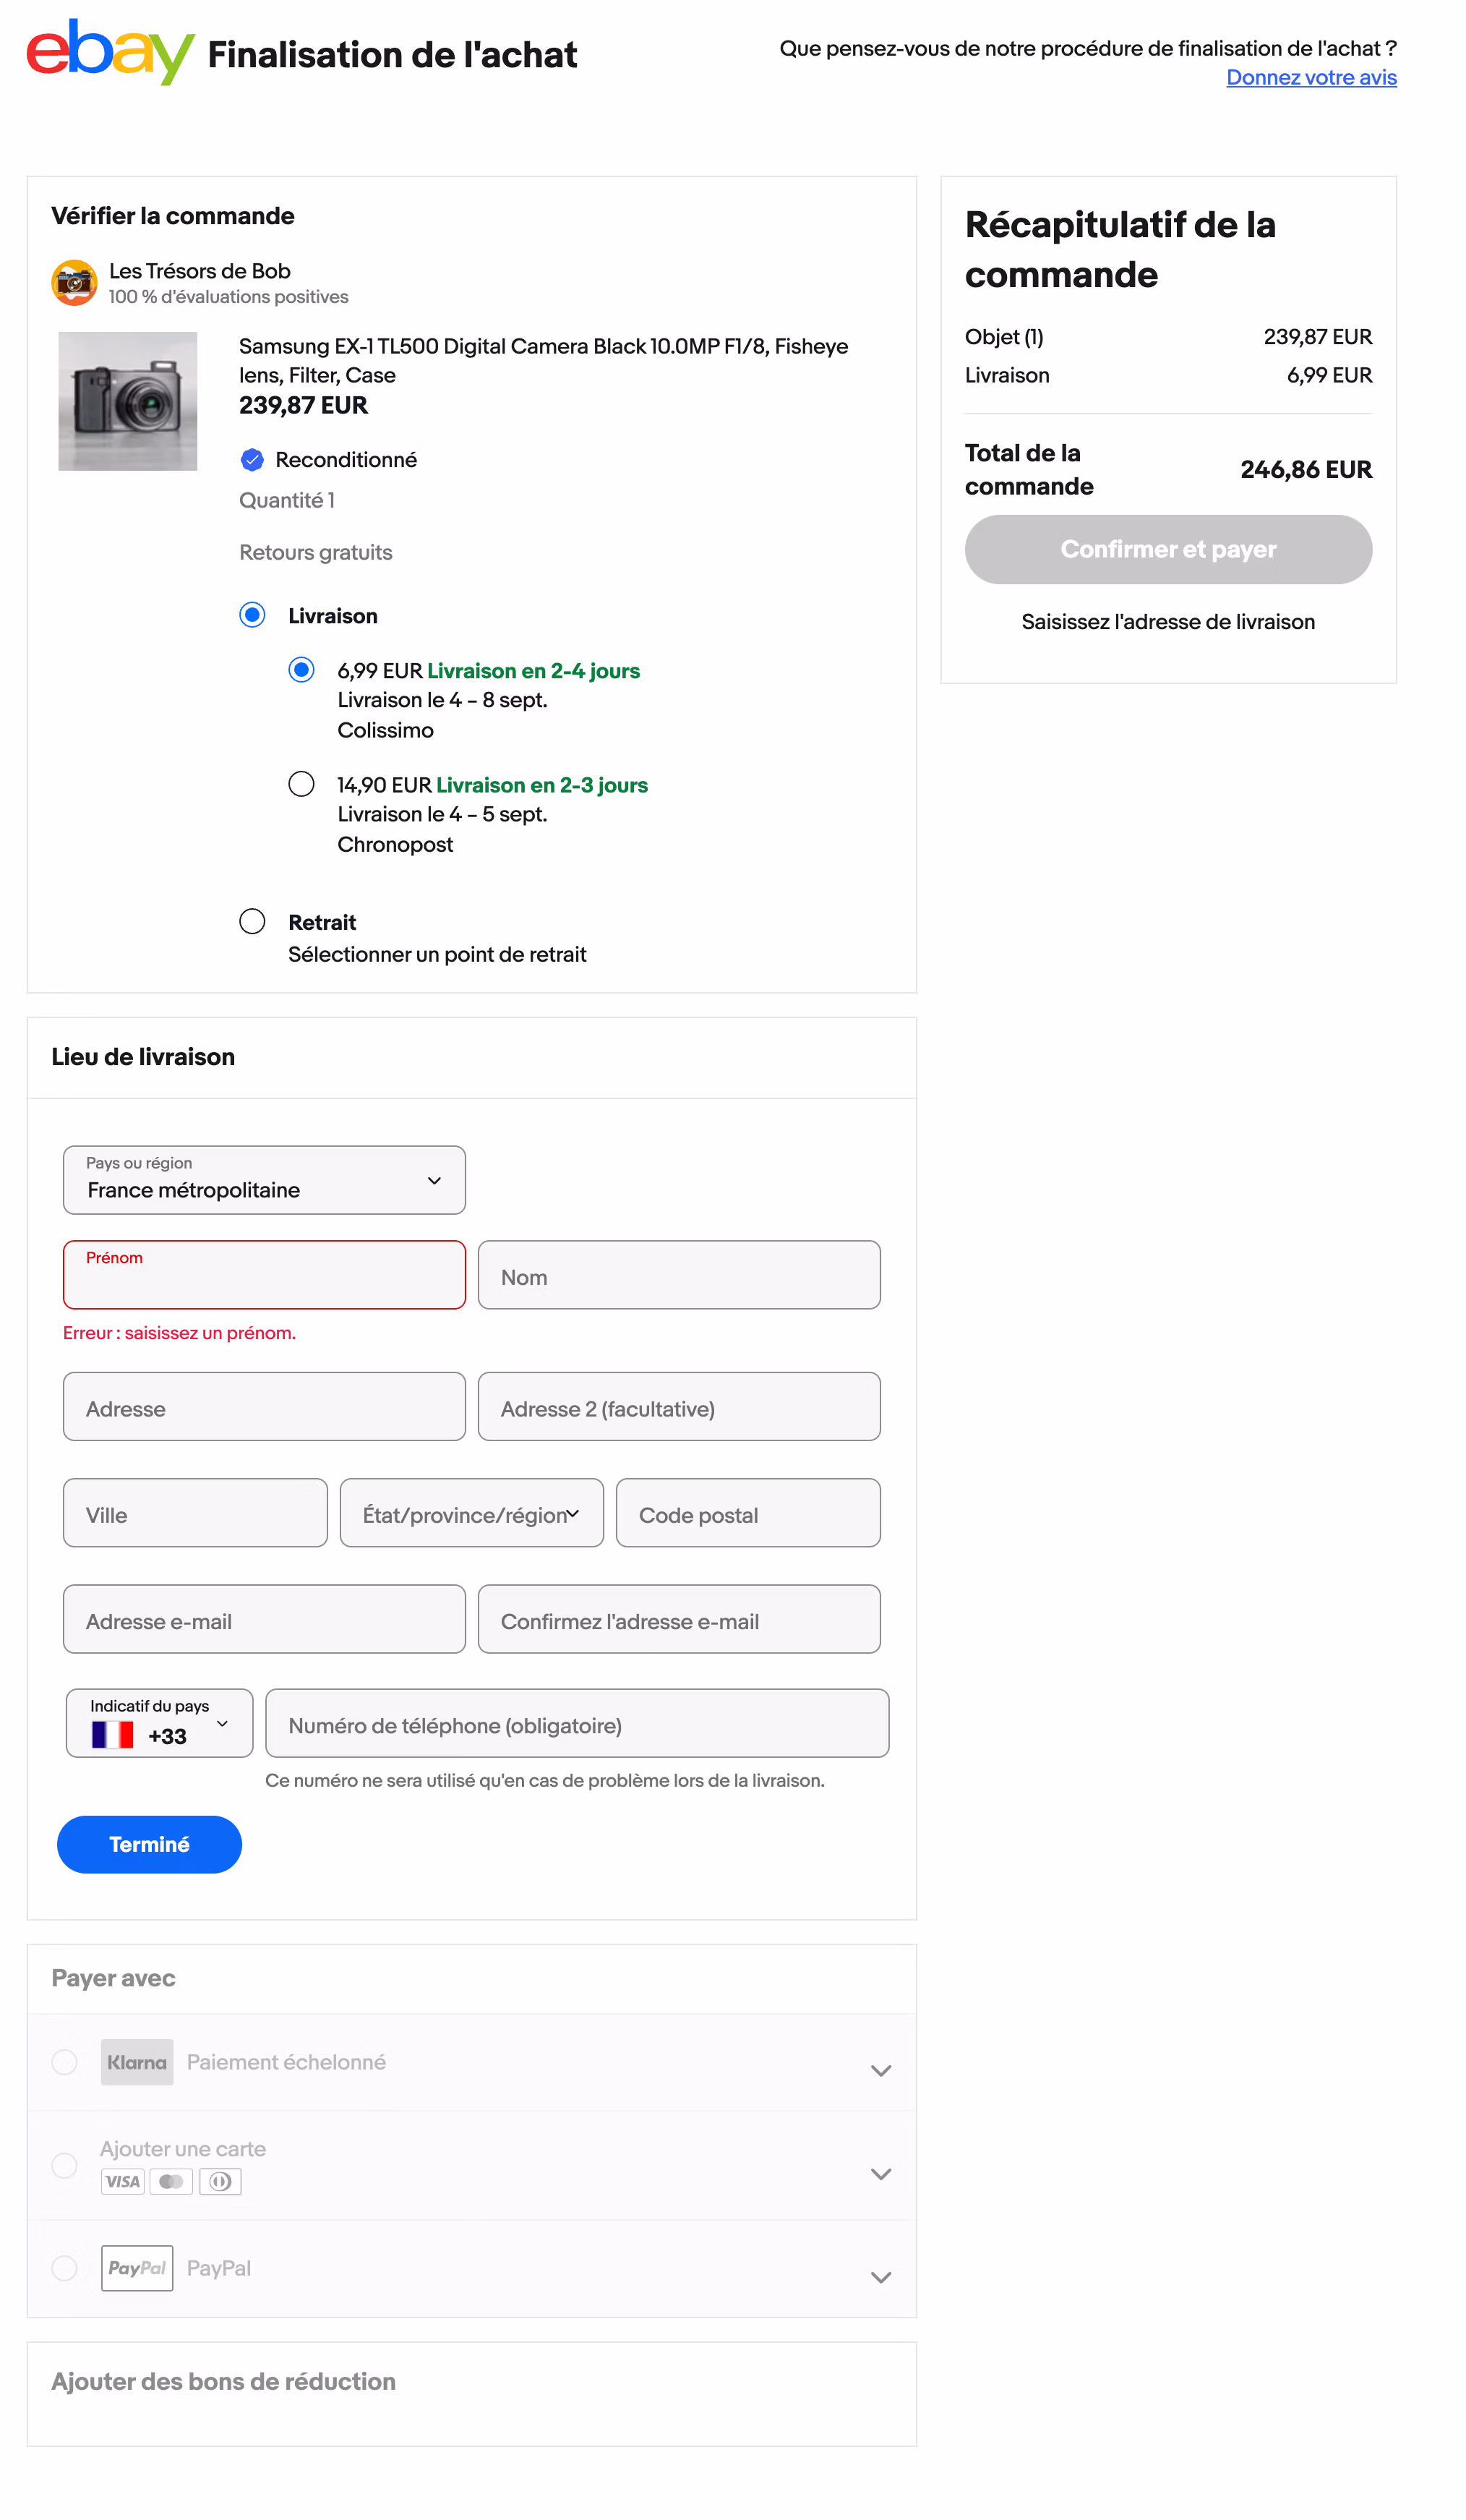Click the PayPal logo icon

136,2268
